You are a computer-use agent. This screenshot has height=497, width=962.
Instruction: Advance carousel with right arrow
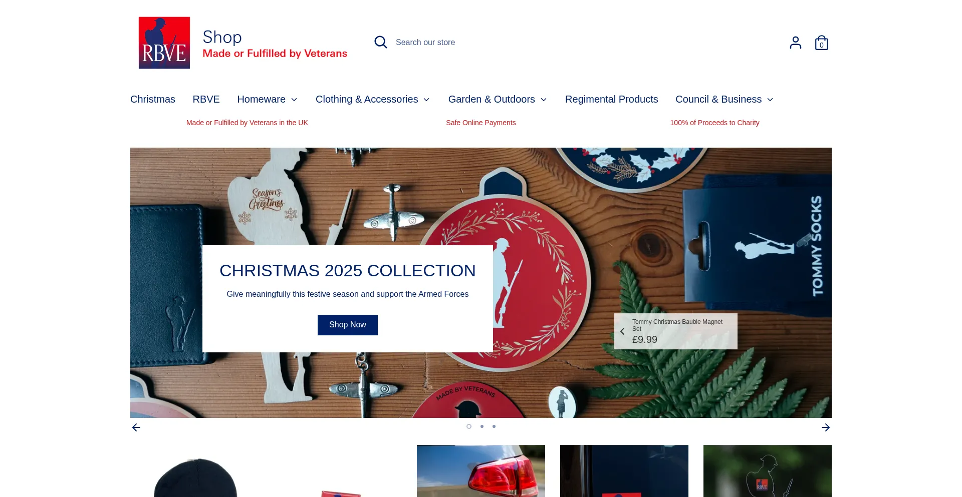point(826,427)
